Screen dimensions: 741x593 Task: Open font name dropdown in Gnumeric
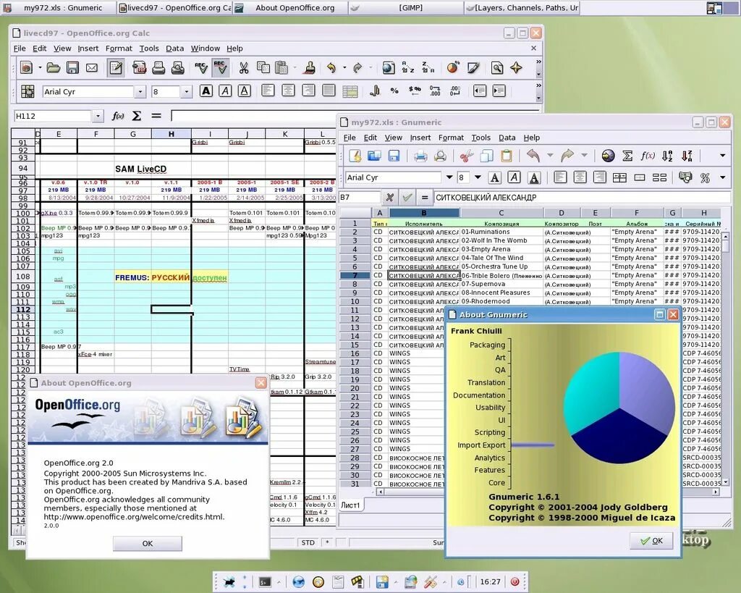[449, 177]
